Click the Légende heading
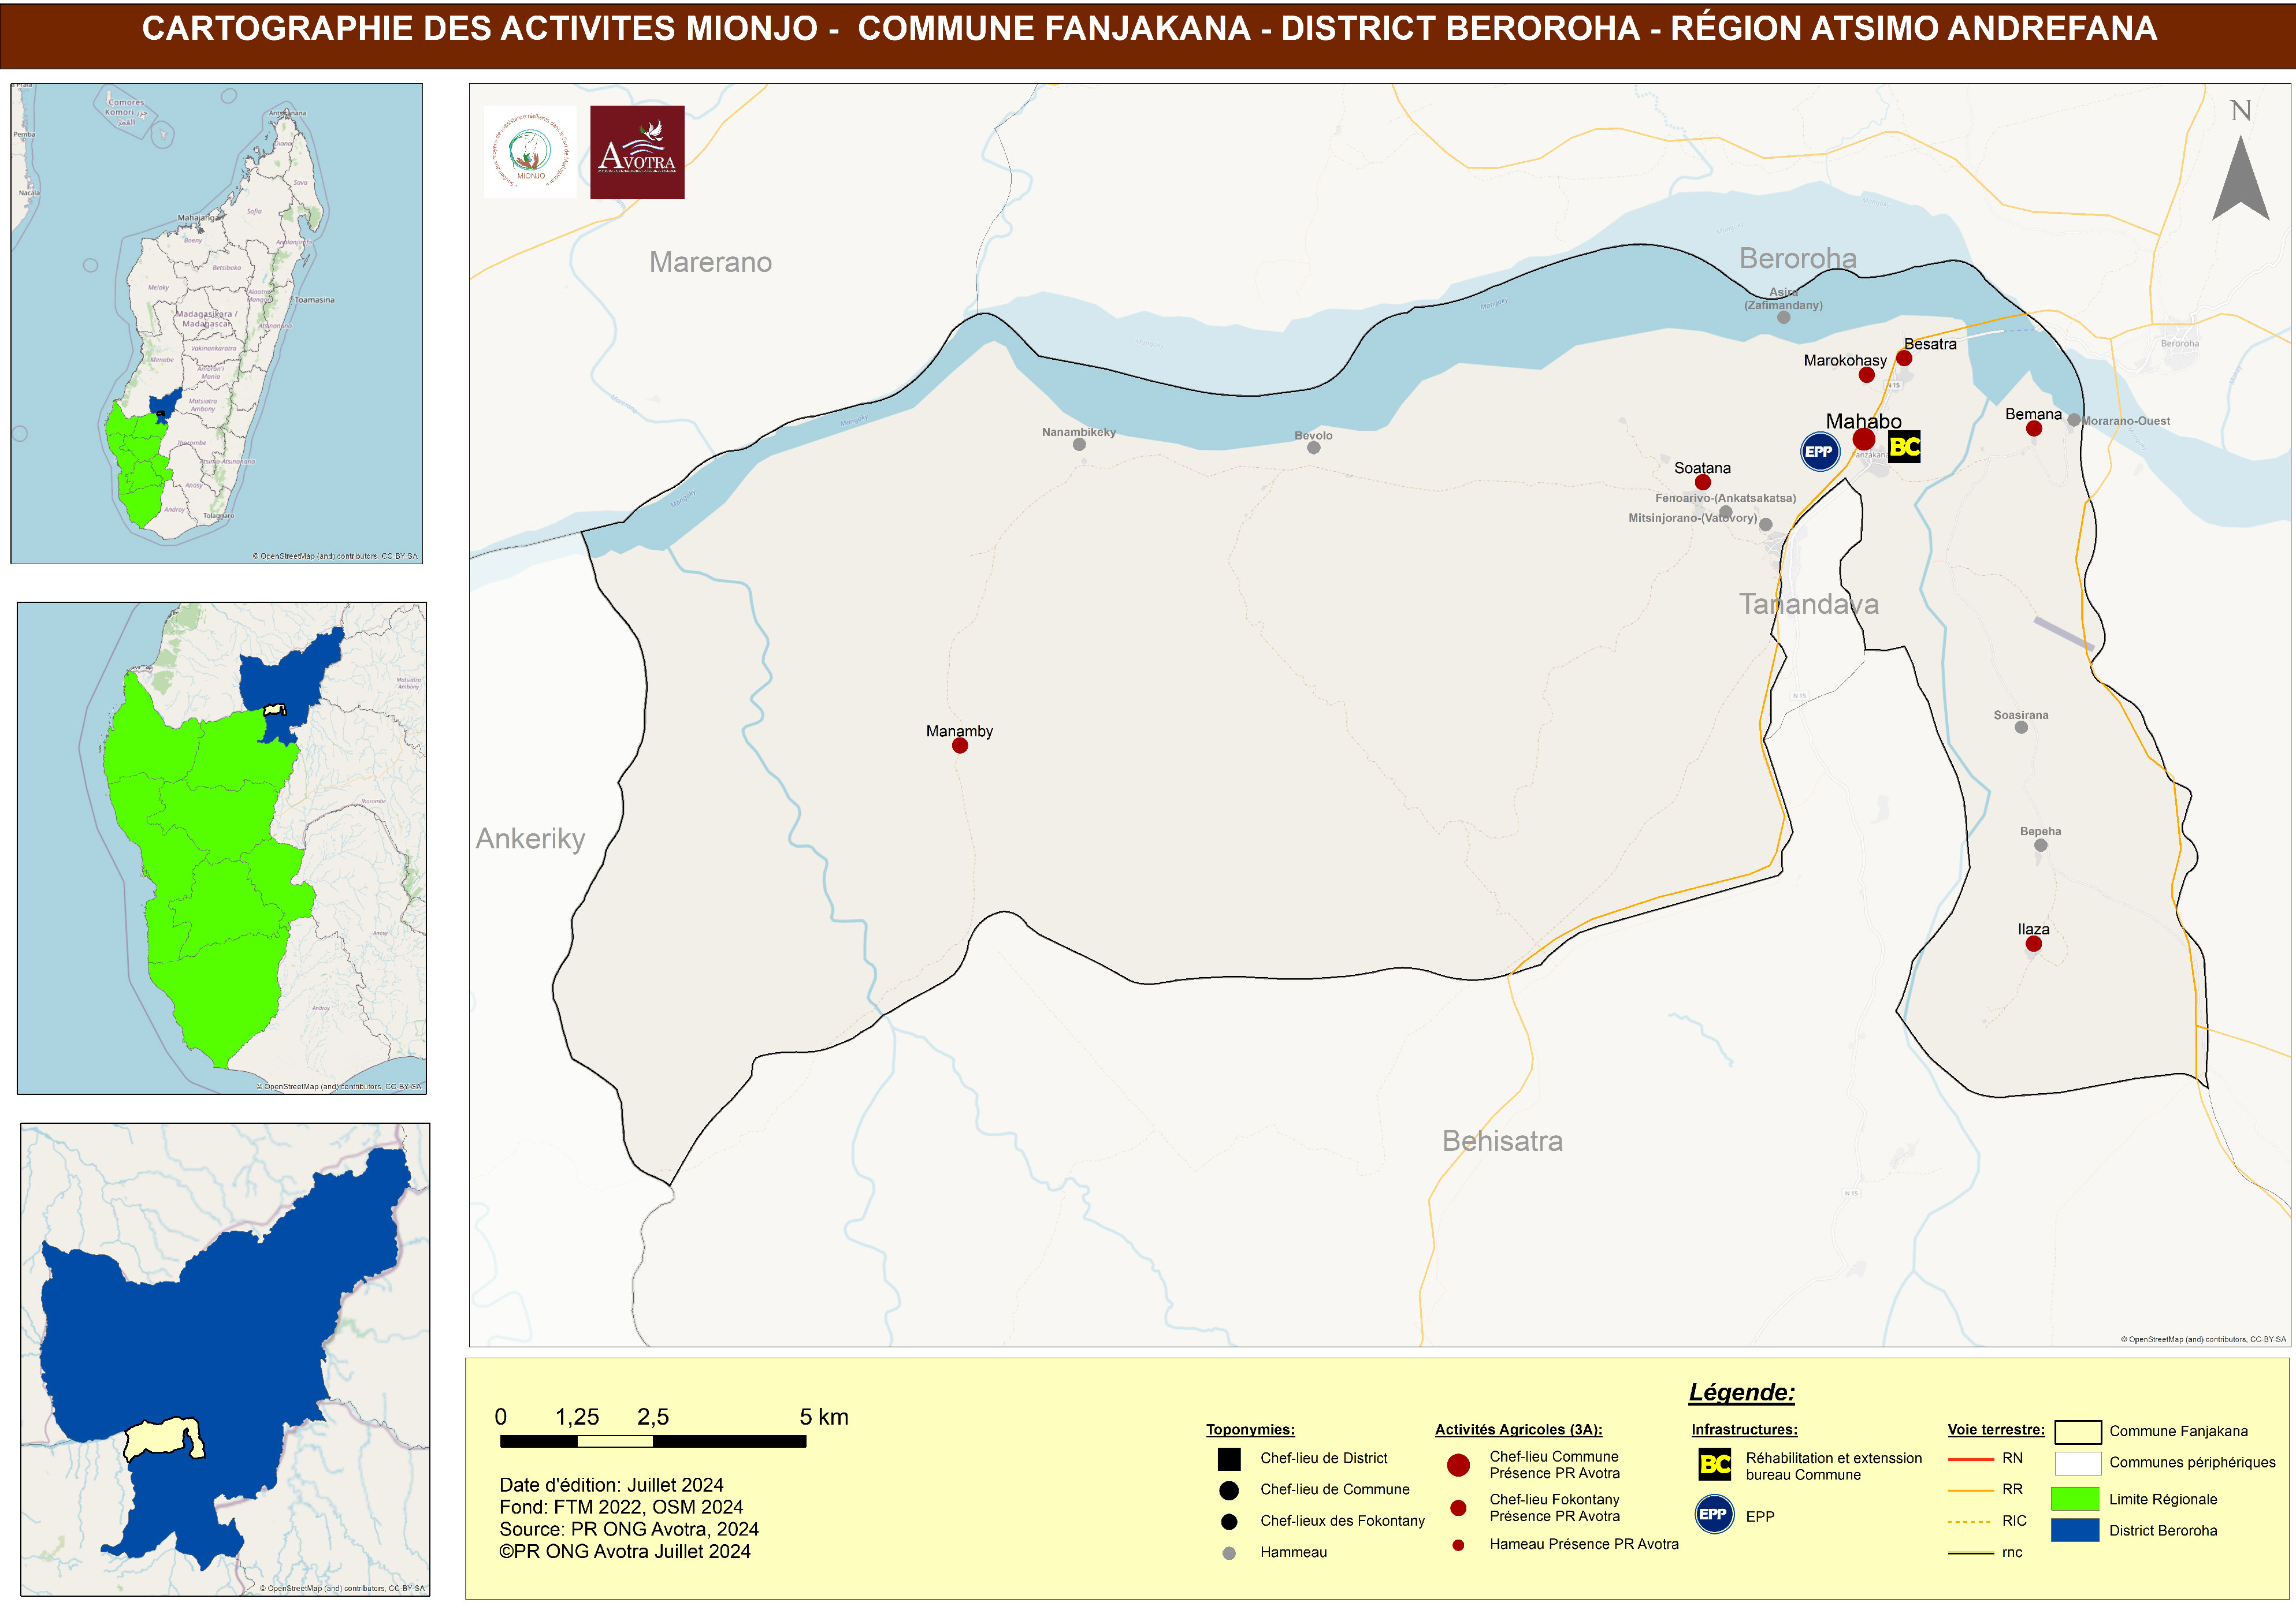Viewport: 2296px width, 1621px height. [x=1741, y=1392]
